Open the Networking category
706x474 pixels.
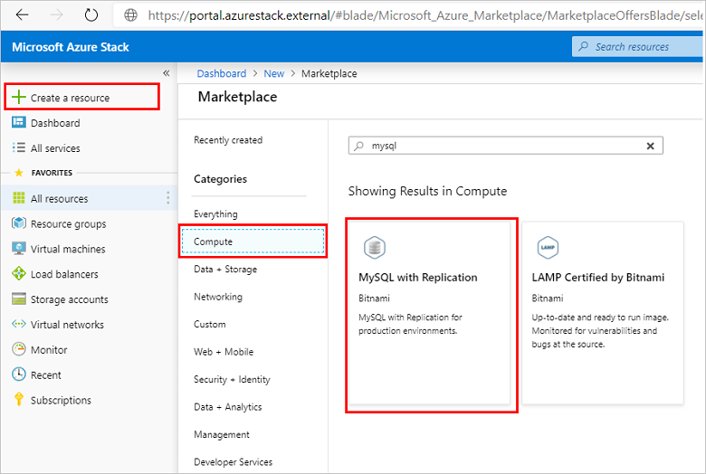coord(218,297)
